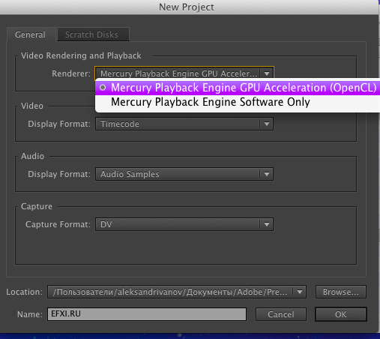Viewport: 380px width, 339px height.
Task: Click the Browse... button
Action: [341, 292]
